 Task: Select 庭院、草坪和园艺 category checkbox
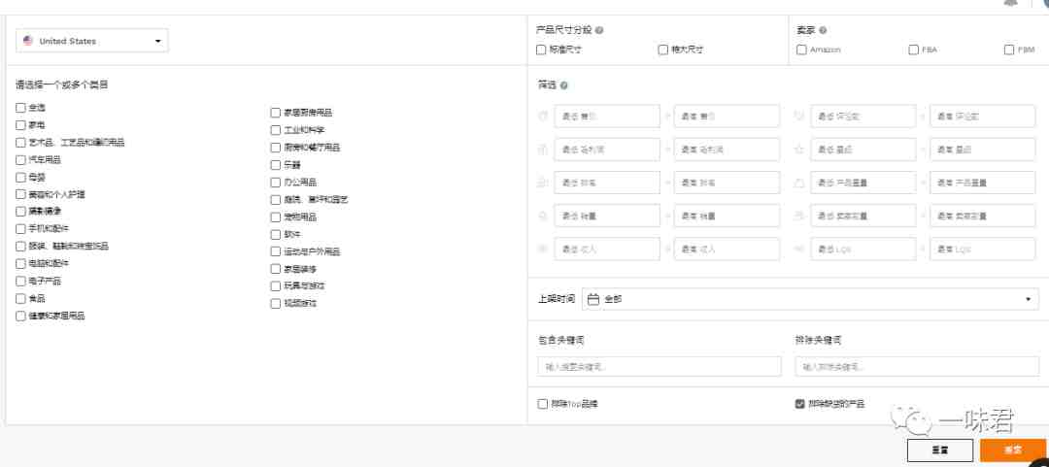coord(276,199)
